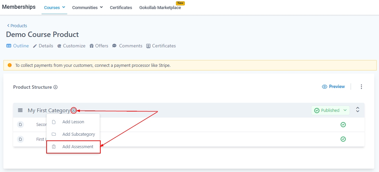Click the Stripe payment processor banner text
The image size is (379, 172).
(x=93, y=66)
